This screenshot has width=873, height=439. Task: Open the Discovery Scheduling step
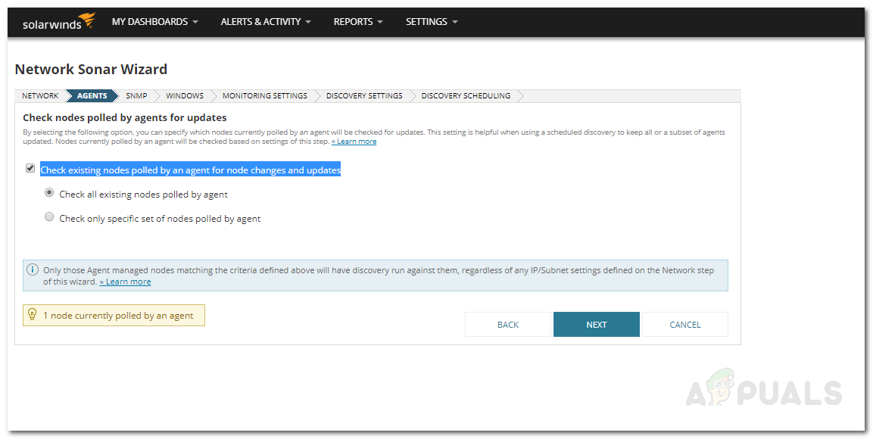coord(466,96)
